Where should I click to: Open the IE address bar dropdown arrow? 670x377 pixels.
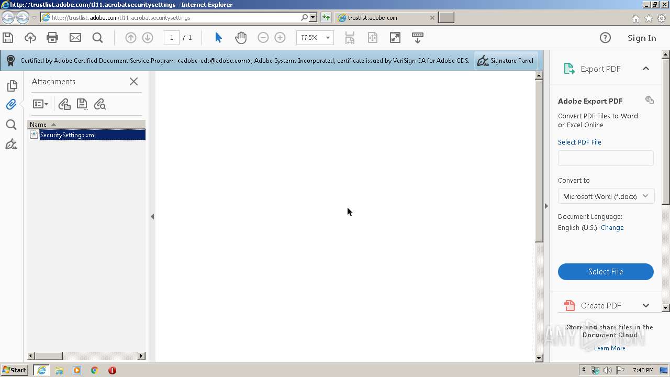[312, 17]
